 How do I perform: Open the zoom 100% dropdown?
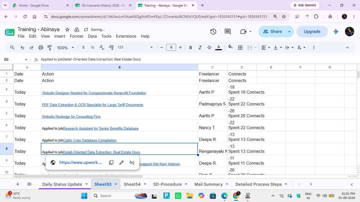click(65, 48)
